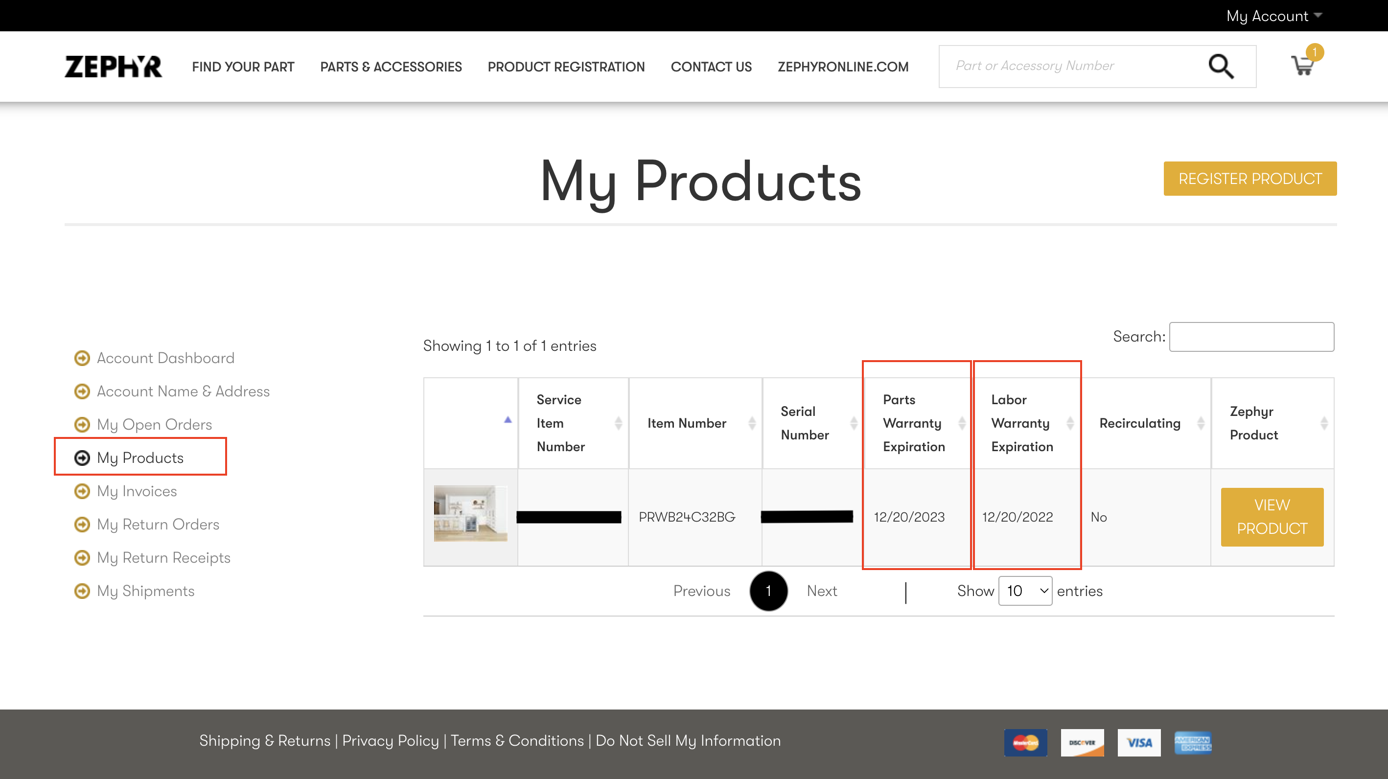
Task: Open Contact Us page
Action: coord(711,67)
